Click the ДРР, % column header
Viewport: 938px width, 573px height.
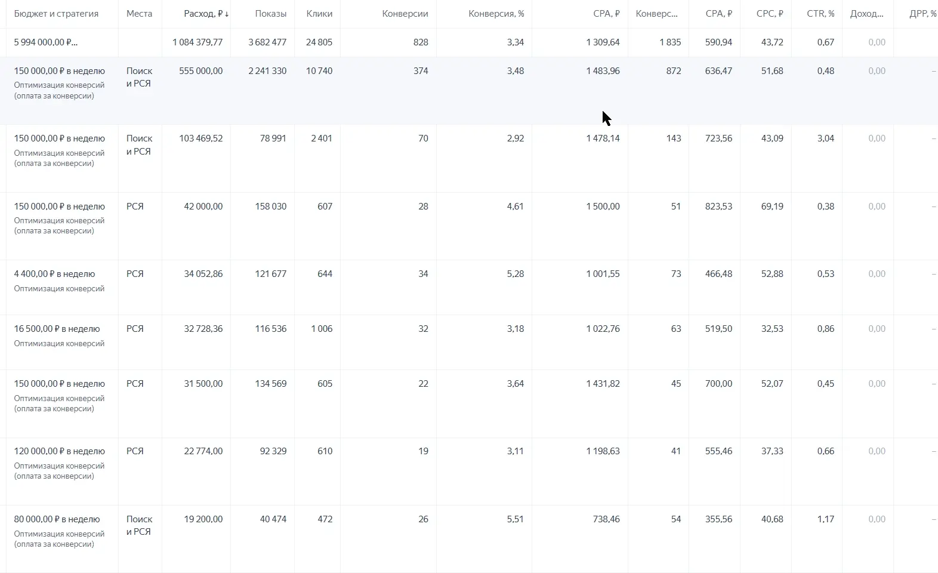pyautogui.click(x=922, y=14)
